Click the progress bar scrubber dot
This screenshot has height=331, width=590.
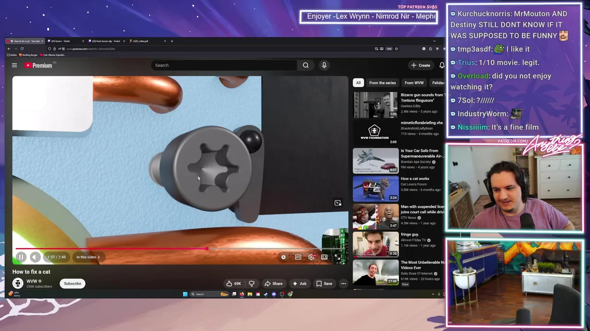(x=207, y=249)
